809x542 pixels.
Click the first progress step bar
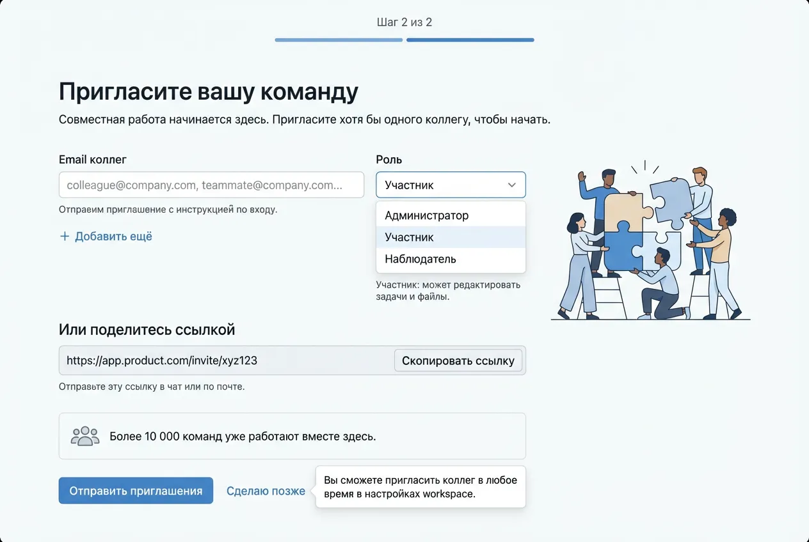pyautogui.click(x=339, y=40)
